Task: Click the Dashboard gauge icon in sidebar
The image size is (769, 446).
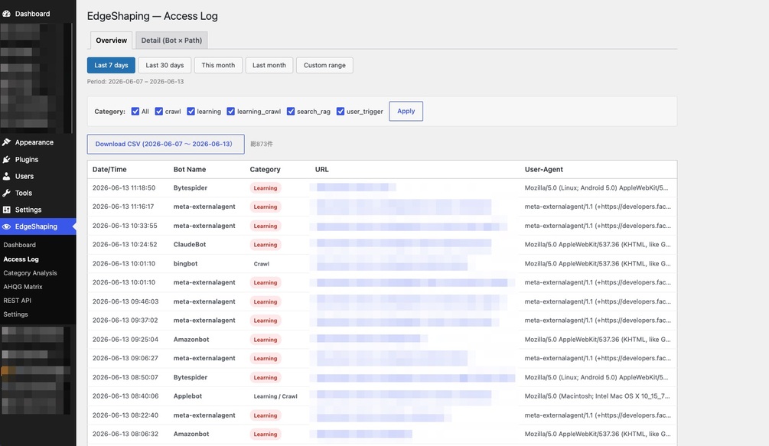Action: point(6,14)
